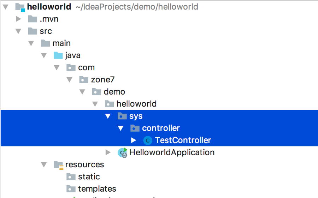Click the zone7 package icon
The width and height of the screenshot is (318, 198).
84,80
